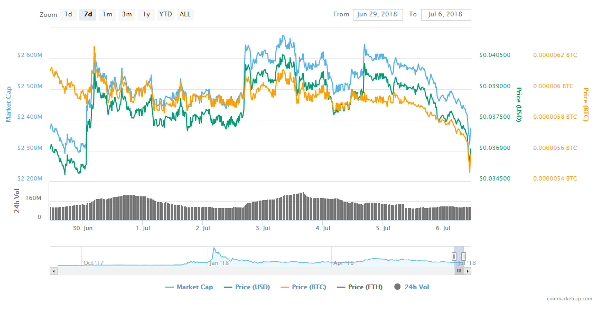Show ALL time range
Viewport: 616px width, 313px height.
point(185,14)
